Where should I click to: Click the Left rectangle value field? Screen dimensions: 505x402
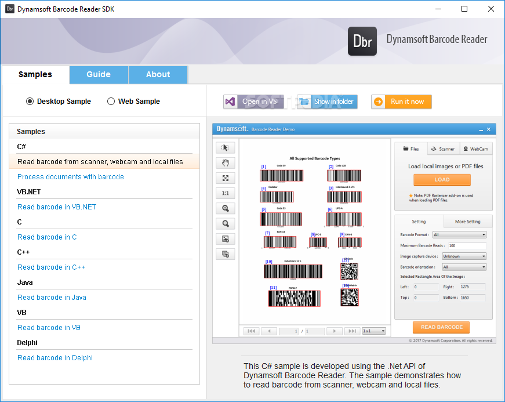426,287
